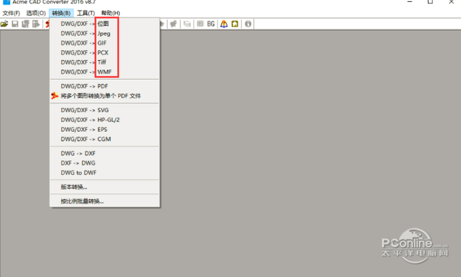Image resolution: width=461 pixels, height=277 pixels.
Task: Select DWG to DWF menu entry
Action: tap(105, 173)
